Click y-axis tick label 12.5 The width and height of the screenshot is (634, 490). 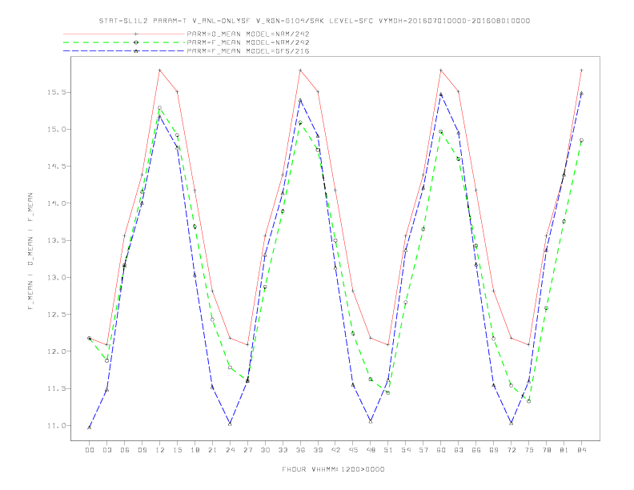click(56, 315)
